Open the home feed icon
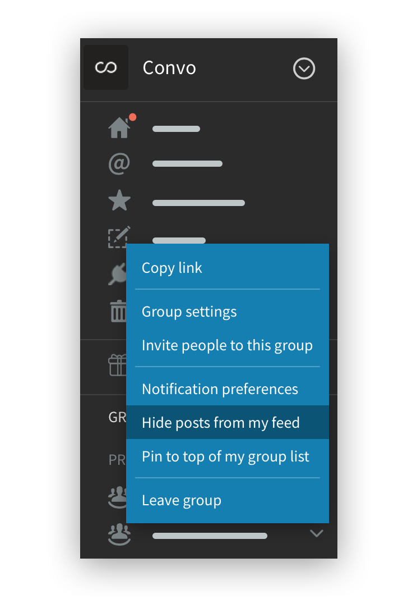The height and width of the screenshot is (608, 417). 119,128
